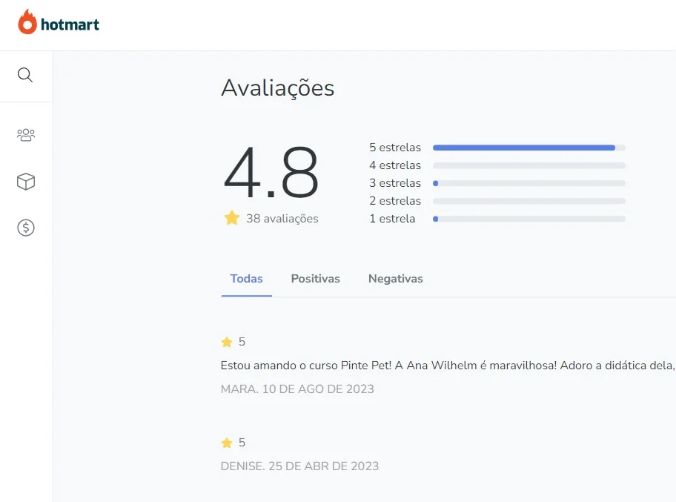Click the 1 estrela rating bar
This screenshot has width=676, height=502.
point(528,219)
